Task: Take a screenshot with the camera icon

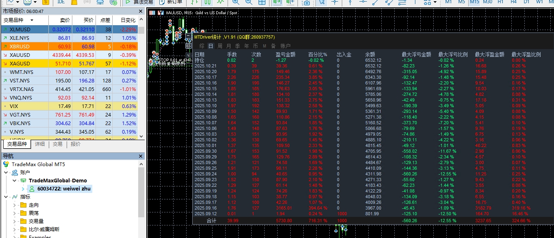Action: coord(306,3)
